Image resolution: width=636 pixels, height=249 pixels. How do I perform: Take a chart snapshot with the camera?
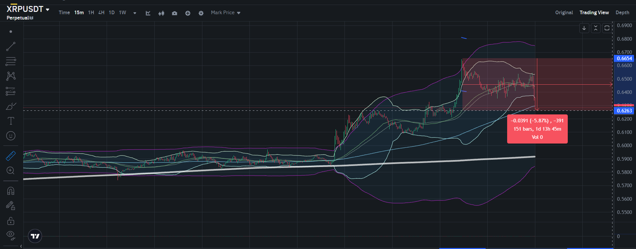175,13
